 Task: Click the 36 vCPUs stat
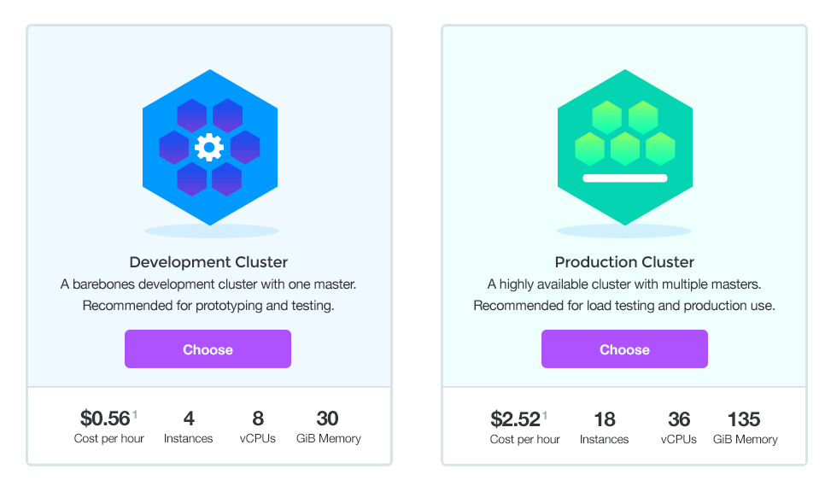coord(679,427)
